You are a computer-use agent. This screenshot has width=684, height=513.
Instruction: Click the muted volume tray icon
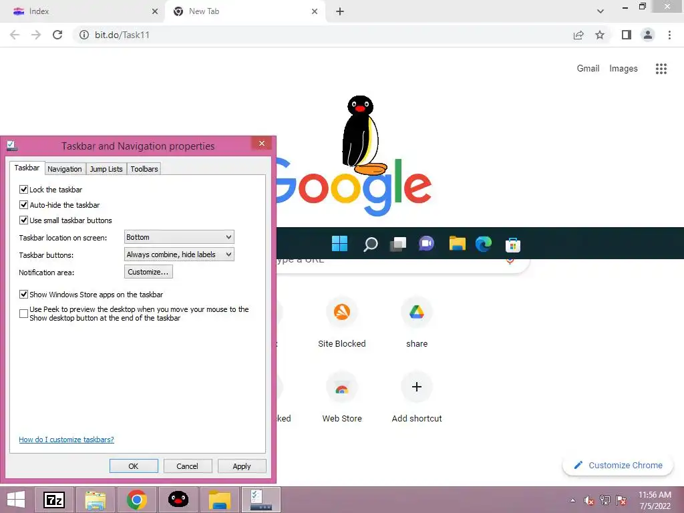[x=588, y=500]
